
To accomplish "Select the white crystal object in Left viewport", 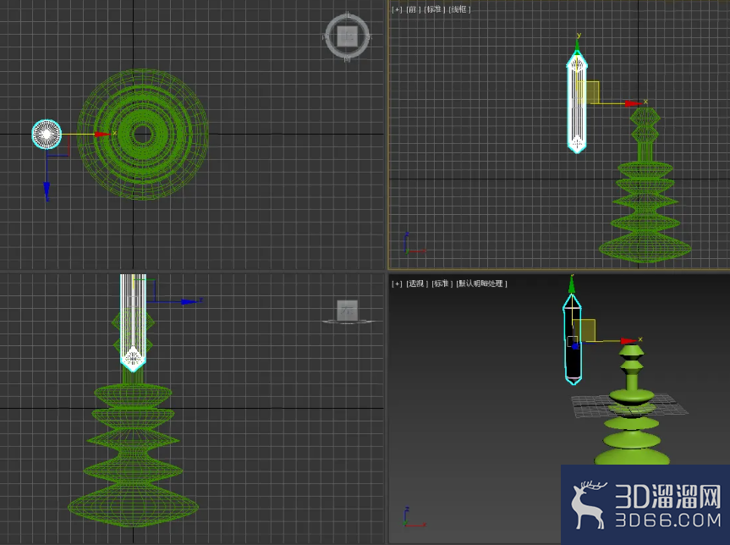I will tap(133, 322).
